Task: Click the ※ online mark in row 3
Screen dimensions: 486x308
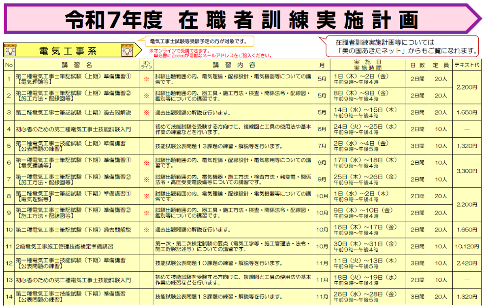Action: (x=147, y=112)
